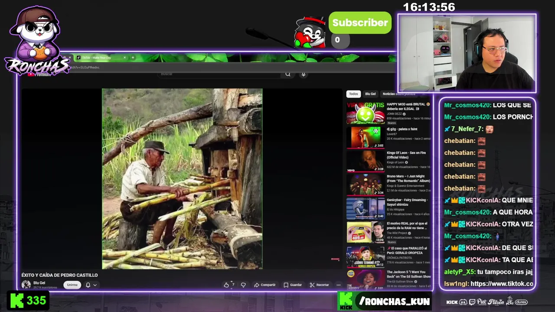The height and width of the screenshot is (312, 555).
Task: Click the green Subscriber overlay label
Action: point(360,23)
